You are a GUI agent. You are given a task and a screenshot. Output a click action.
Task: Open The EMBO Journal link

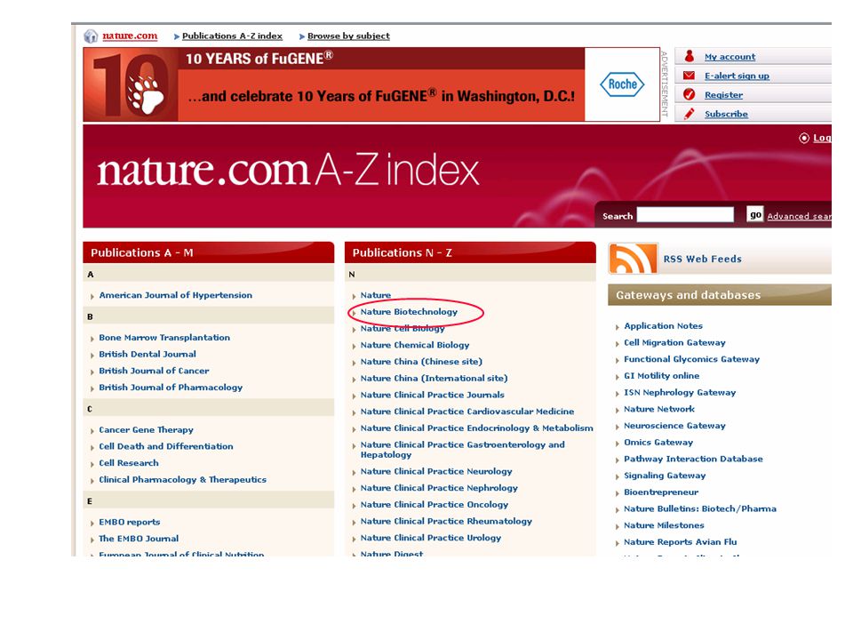coord(139,539)
